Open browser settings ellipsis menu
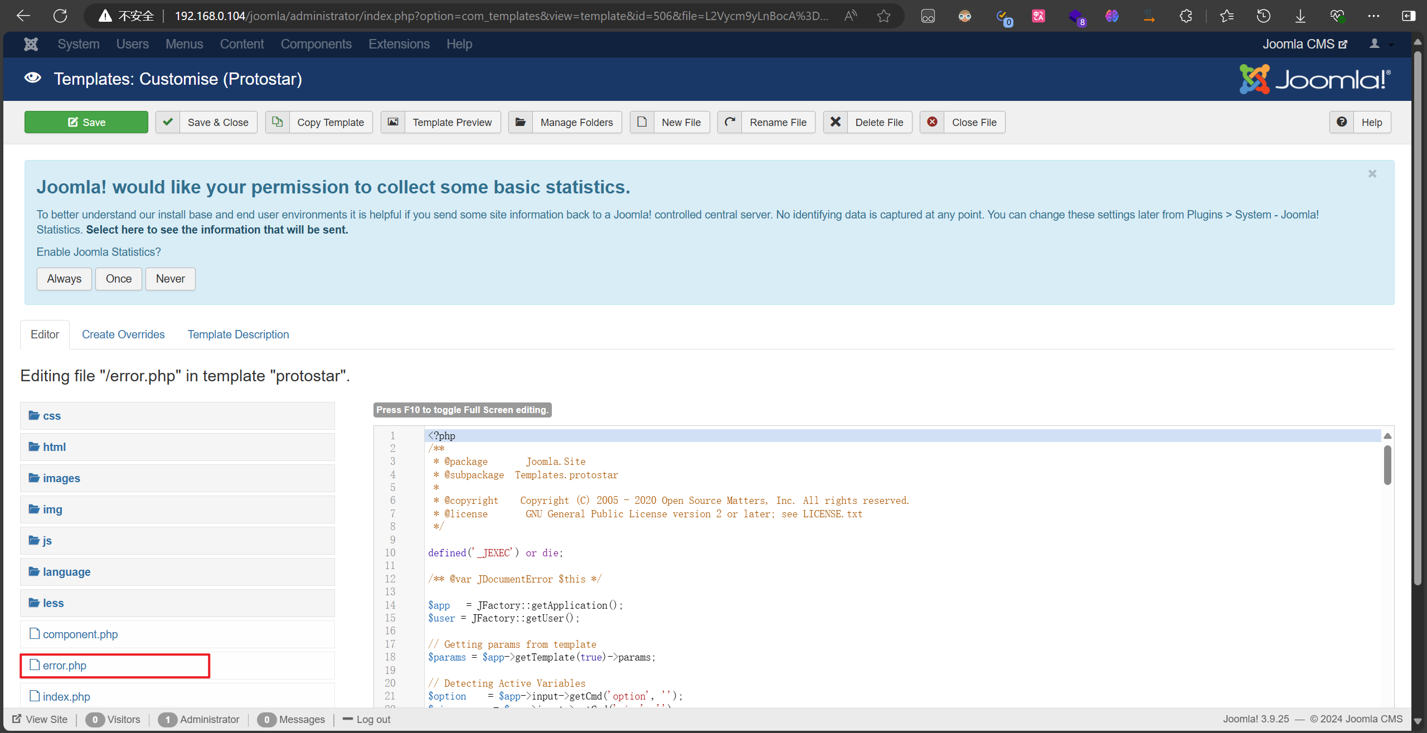Screen dimensions: 1427x733 [1373, 16]
